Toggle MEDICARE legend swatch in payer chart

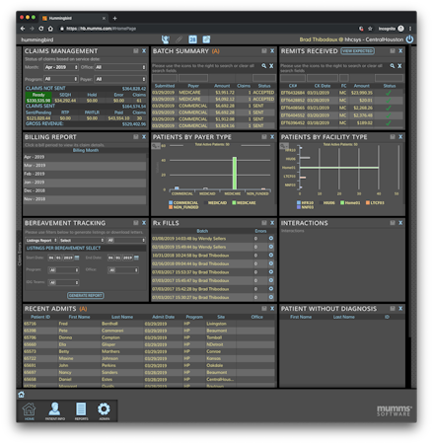(x=234, y=202)
